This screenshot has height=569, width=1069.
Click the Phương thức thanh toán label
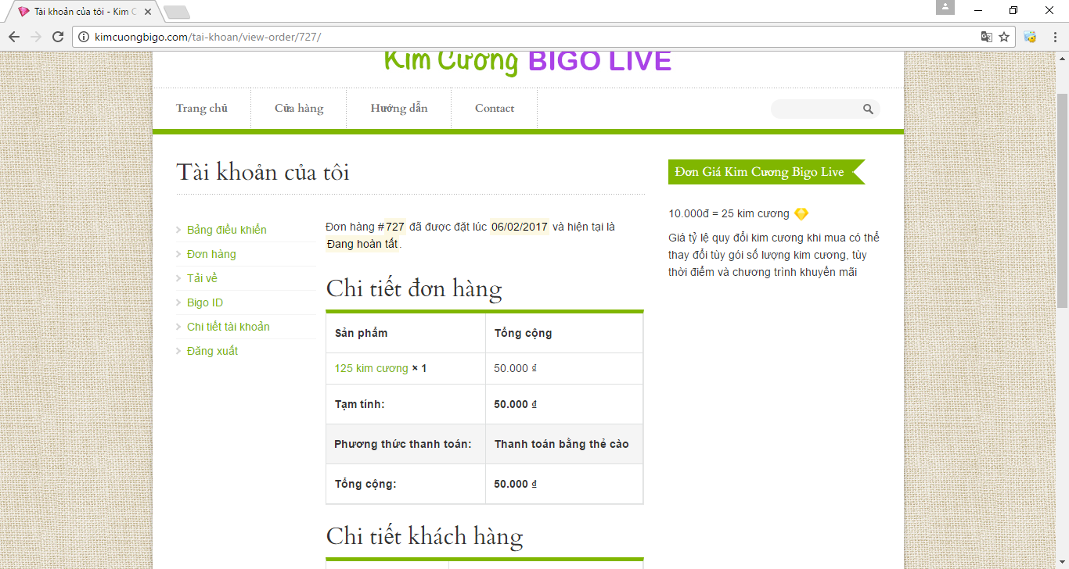tap(403, 444)
